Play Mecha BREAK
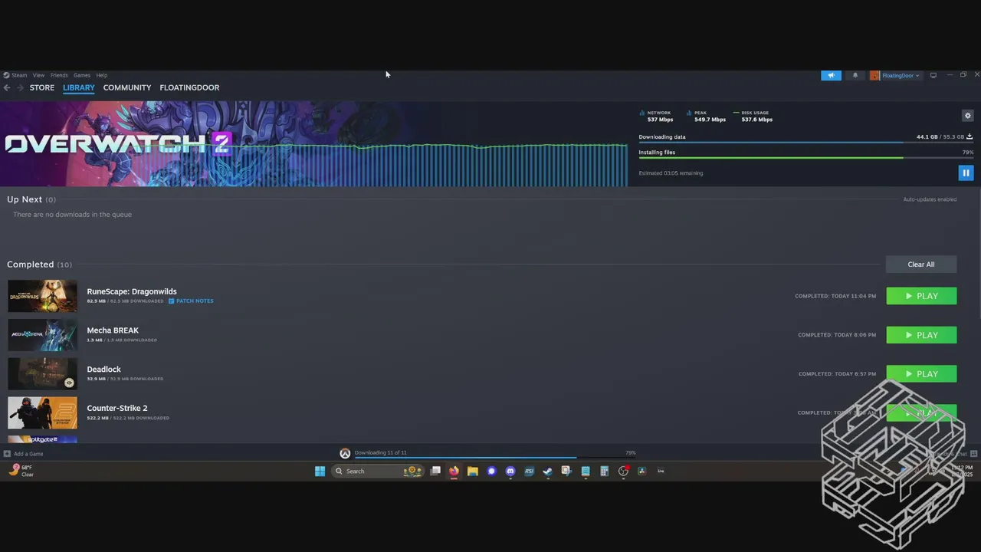The width and height of the screenshot is (981, 552). click(921, 335)
